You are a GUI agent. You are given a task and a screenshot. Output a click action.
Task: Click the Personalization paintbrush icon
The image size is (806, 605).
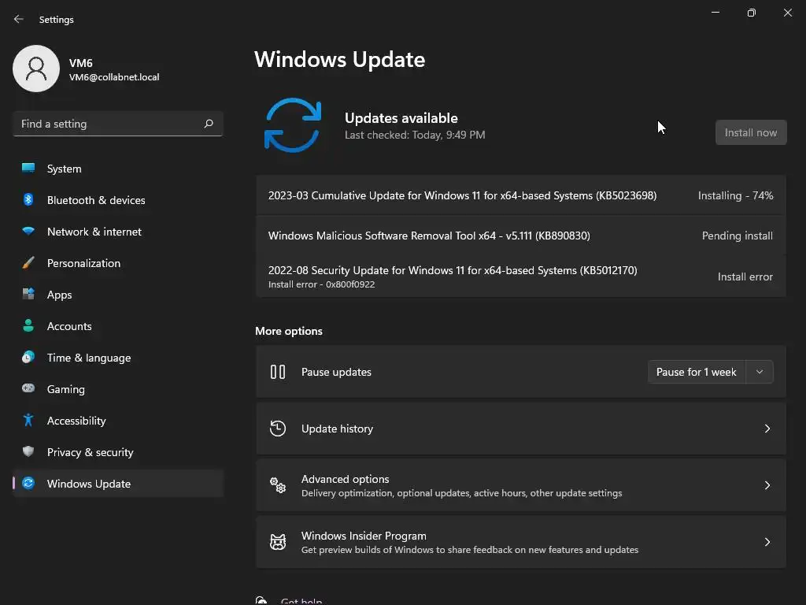(28, 263)
